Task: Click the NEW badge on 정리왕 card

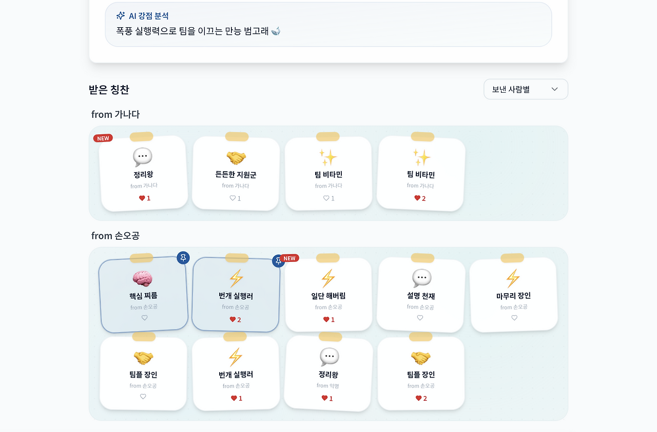Action: (103, 138)
